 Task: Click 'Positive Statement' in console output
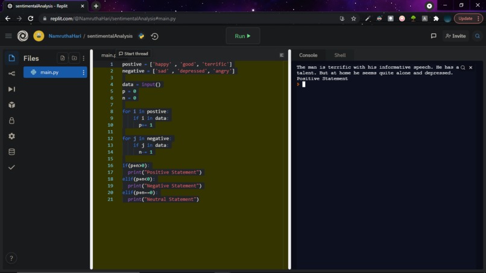(322, 79)
